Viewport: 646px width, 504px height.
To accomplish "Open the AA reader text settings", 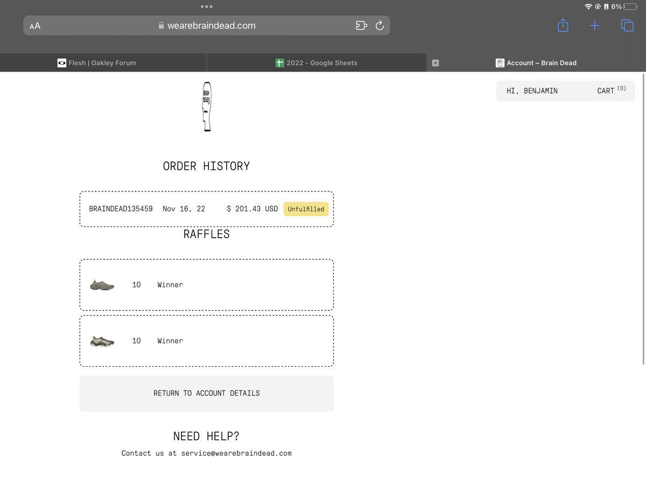I will 35,26.
